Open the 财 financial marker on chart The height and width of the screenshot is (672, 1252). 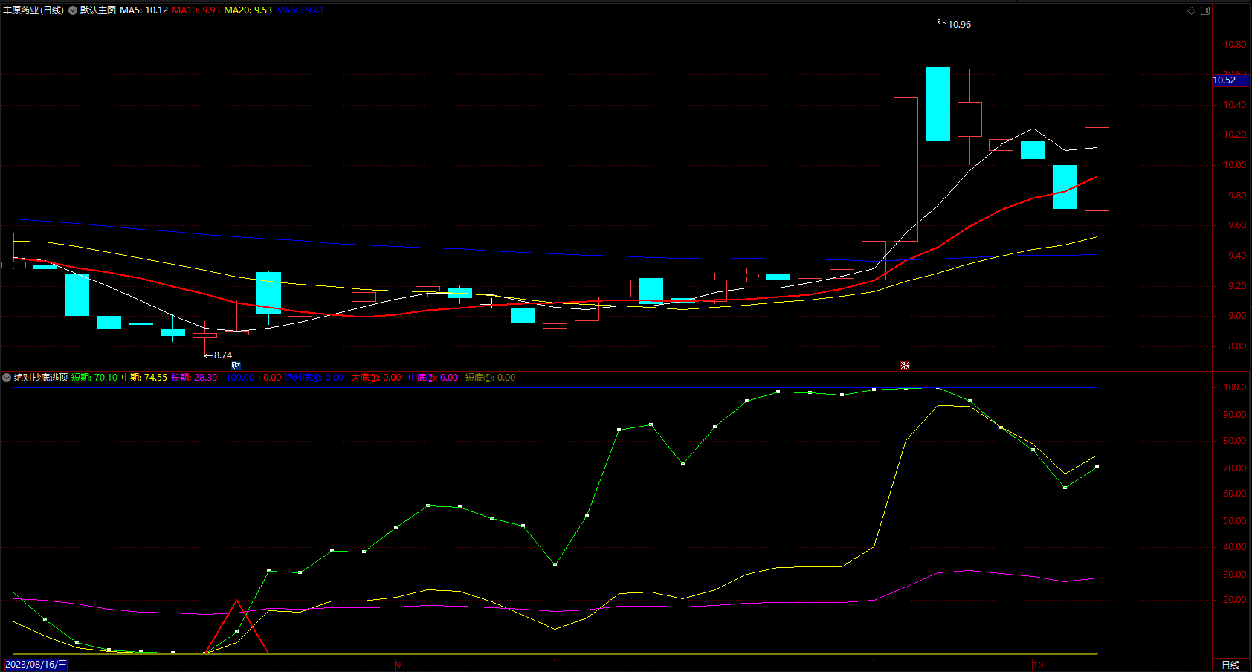236,365
